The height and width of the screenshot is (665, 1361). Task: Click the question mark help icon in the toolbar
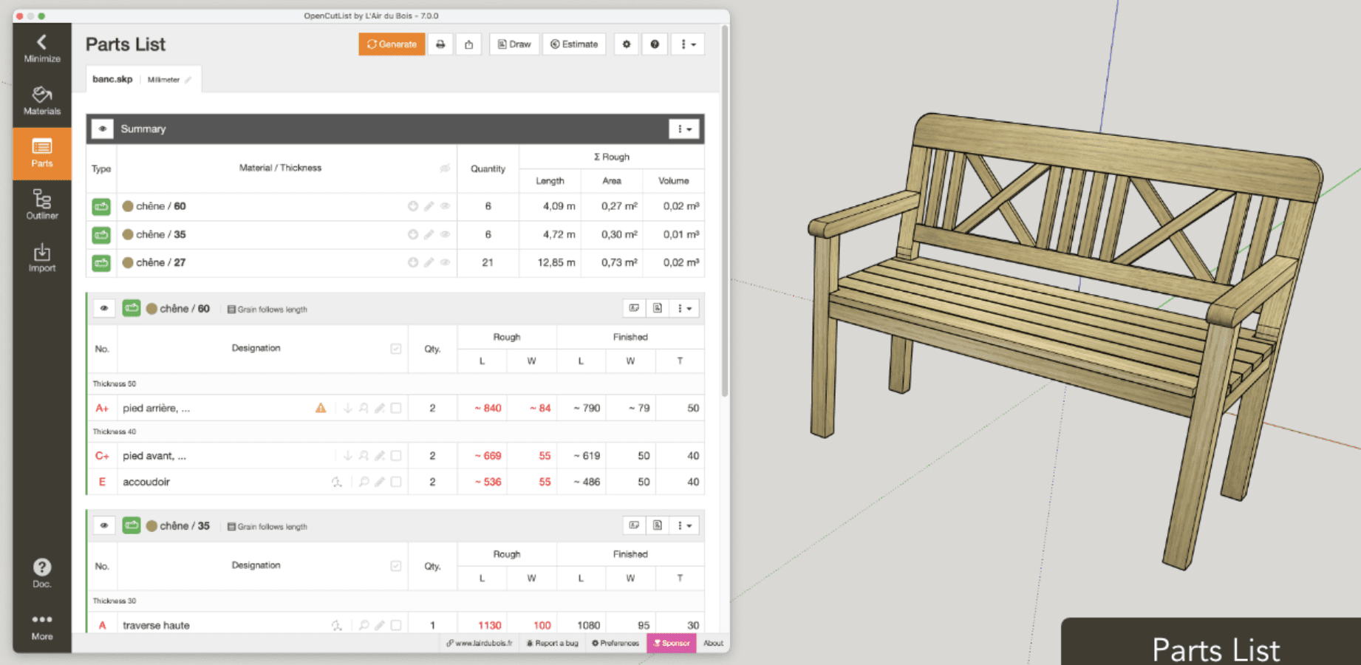pos(655,44)
